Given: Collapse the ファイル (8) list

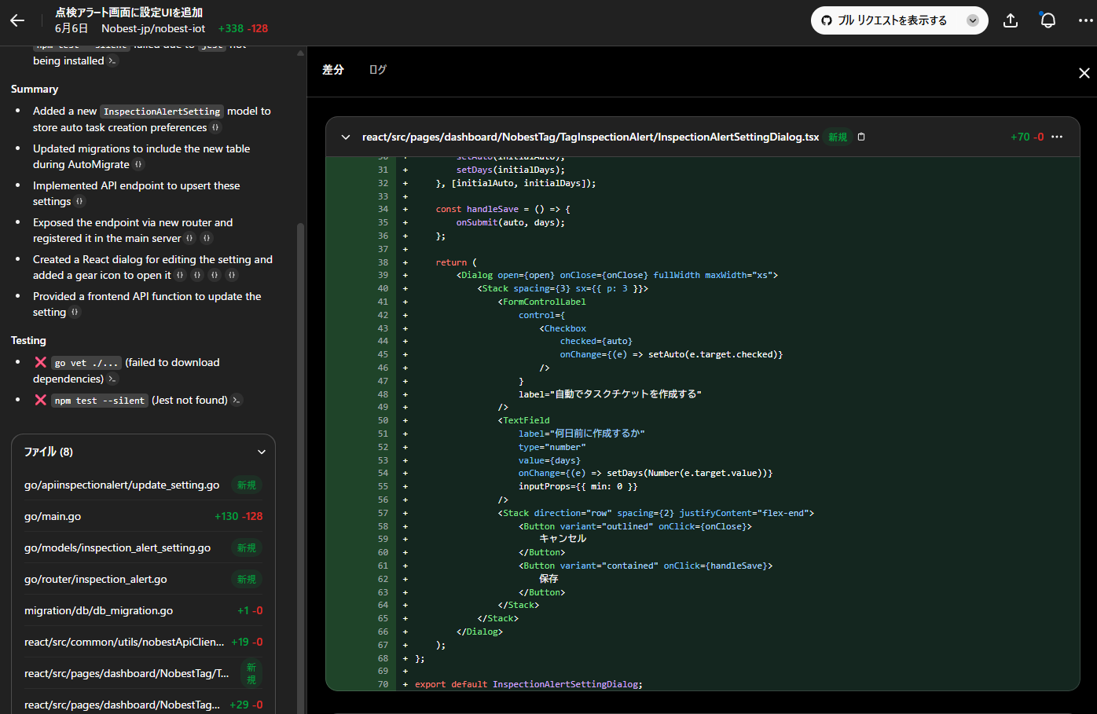Looking at the screenshot, I should (x=262, y=452).
